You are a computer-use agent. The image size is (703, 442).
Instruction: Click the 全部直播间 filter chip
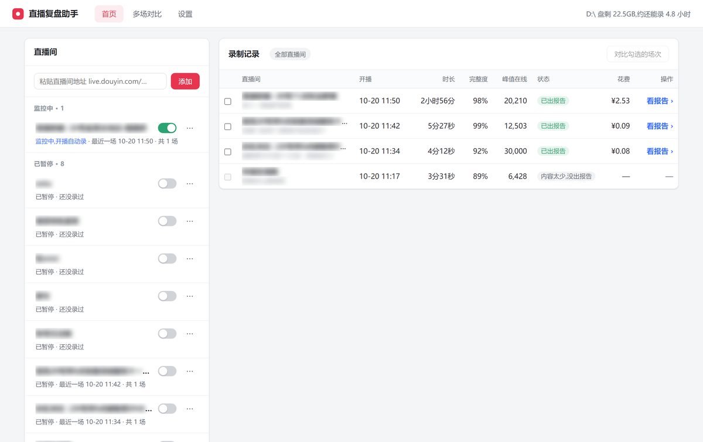tap(290, 54)
